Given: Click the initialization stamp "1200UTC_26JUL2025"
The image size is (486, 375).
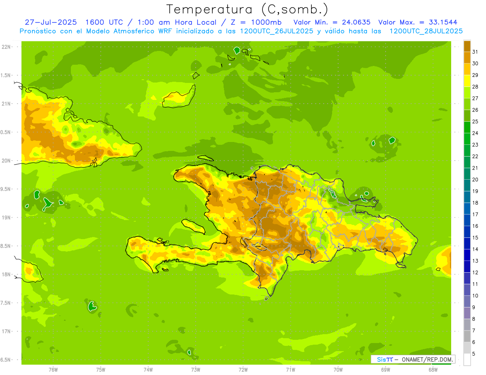Looking at the screenshot, I should point(277,31).
